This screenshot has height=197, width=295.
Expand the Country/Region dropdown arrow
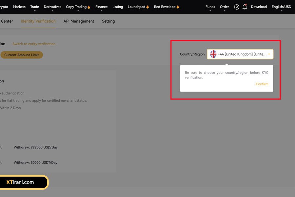coord(269,54)
